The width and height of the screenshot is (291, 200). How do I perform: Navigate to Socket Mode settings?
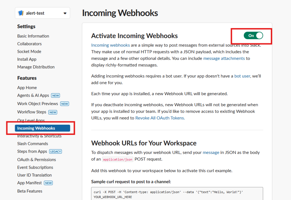(x=29, y=51)
